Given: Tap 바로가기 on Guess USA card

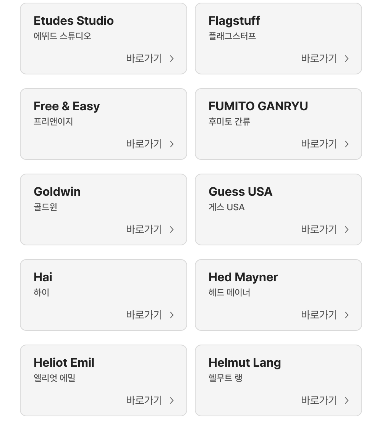Looking at the screenshot, I should (x=319, y=229).
